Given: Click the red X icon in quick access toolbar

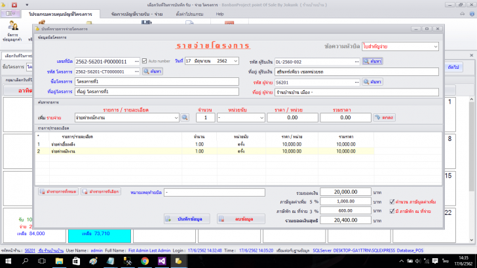Looking at the screenshot, I should (14, 5).
